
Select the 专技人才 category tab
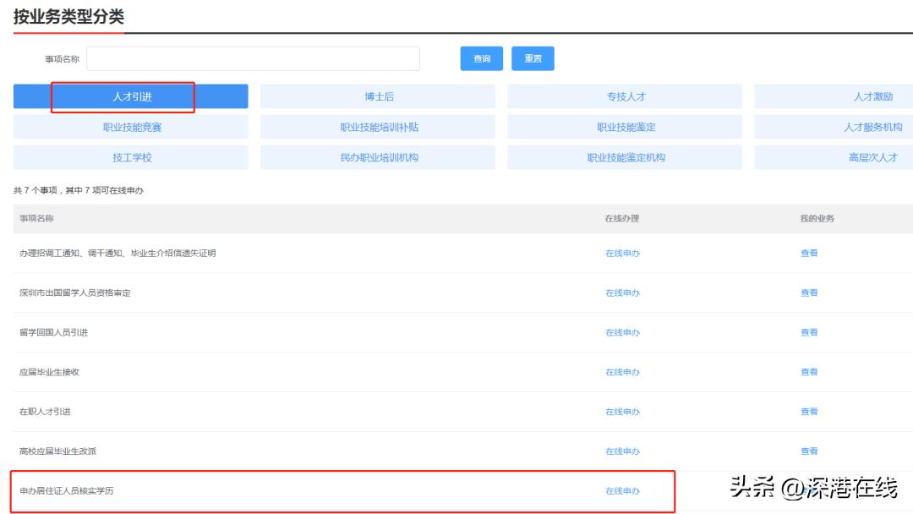click(625, 96)
